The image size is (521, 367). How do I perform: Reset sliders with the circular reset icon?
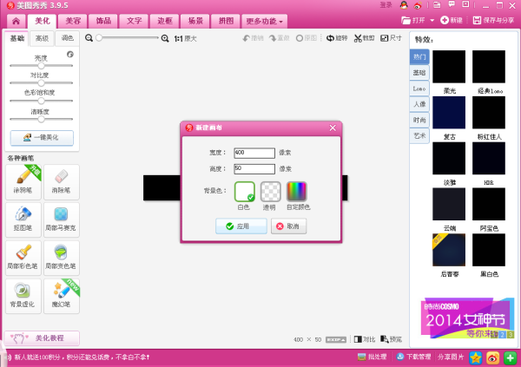click(70, 54)
